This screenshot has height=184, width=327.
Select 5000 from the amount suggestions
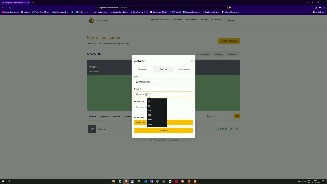(150, 124)
